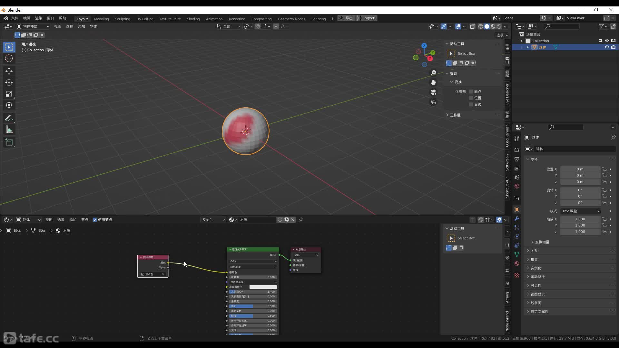The width and height of the screenshot is (619, 348).
Task: Open the Material properties tab
Action: click(517, 264)
